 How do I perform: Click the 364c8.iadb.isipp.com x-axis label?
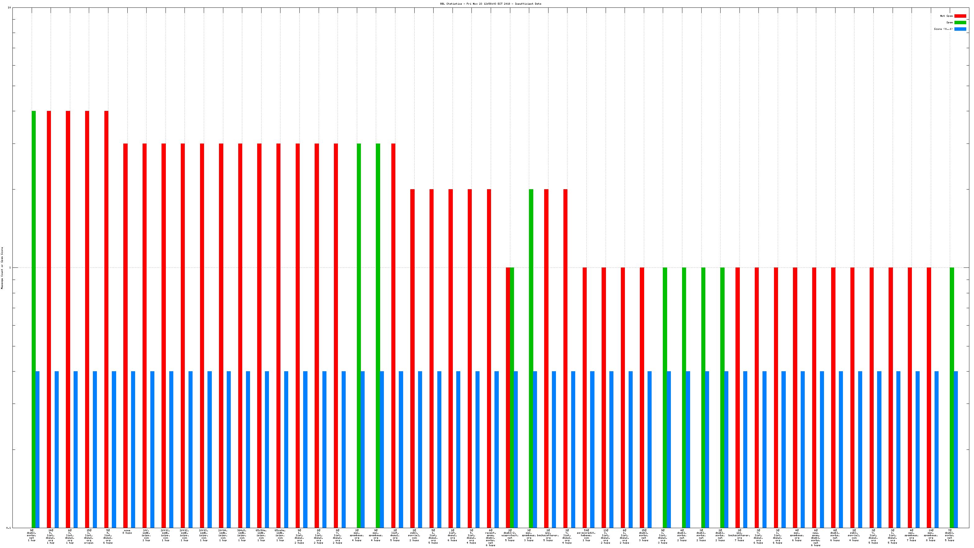(242, 535)
